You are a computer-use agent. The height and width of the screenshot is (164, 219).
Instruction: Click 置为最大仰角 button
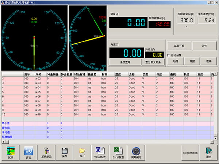(154, 62)
